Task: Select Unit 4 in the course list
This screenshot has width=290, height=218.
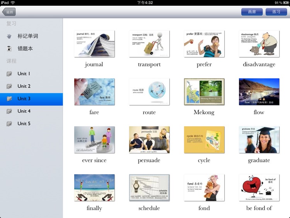Action: tap(31, 111)
